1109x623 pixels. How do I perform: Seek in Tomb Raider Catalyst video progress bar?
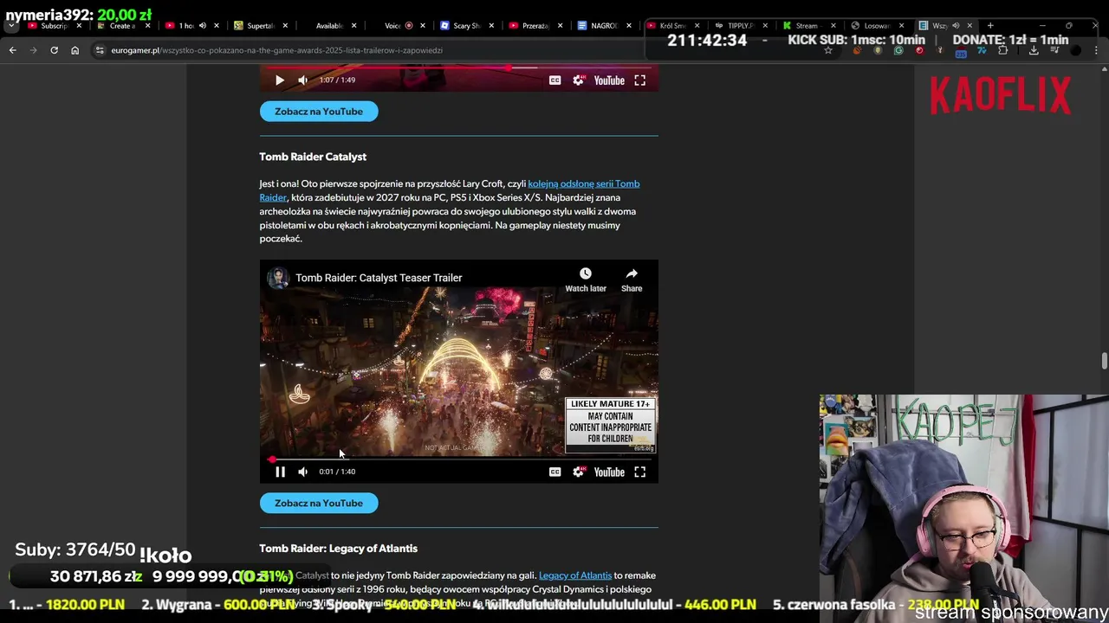tap(459, 459)
